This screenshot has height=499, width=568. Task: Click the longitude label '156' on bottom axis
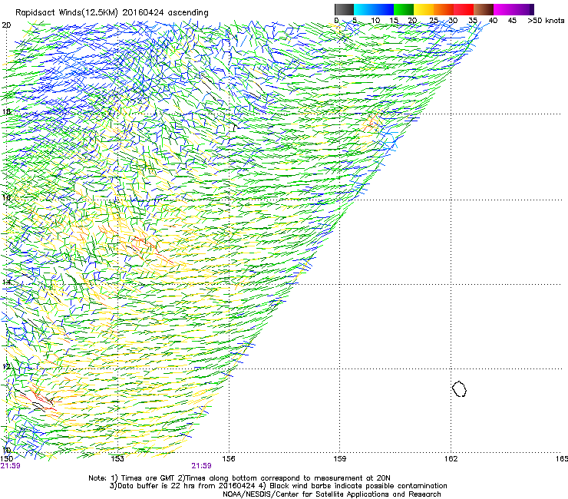point(229,459)
